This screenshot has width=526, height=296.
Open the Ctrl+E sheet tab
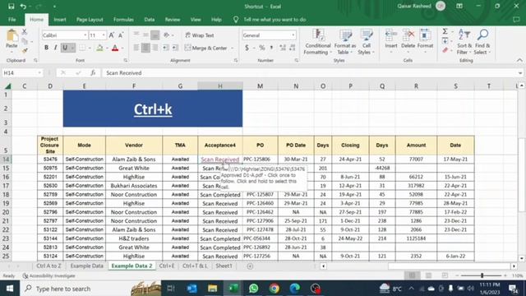coord(167,266)
